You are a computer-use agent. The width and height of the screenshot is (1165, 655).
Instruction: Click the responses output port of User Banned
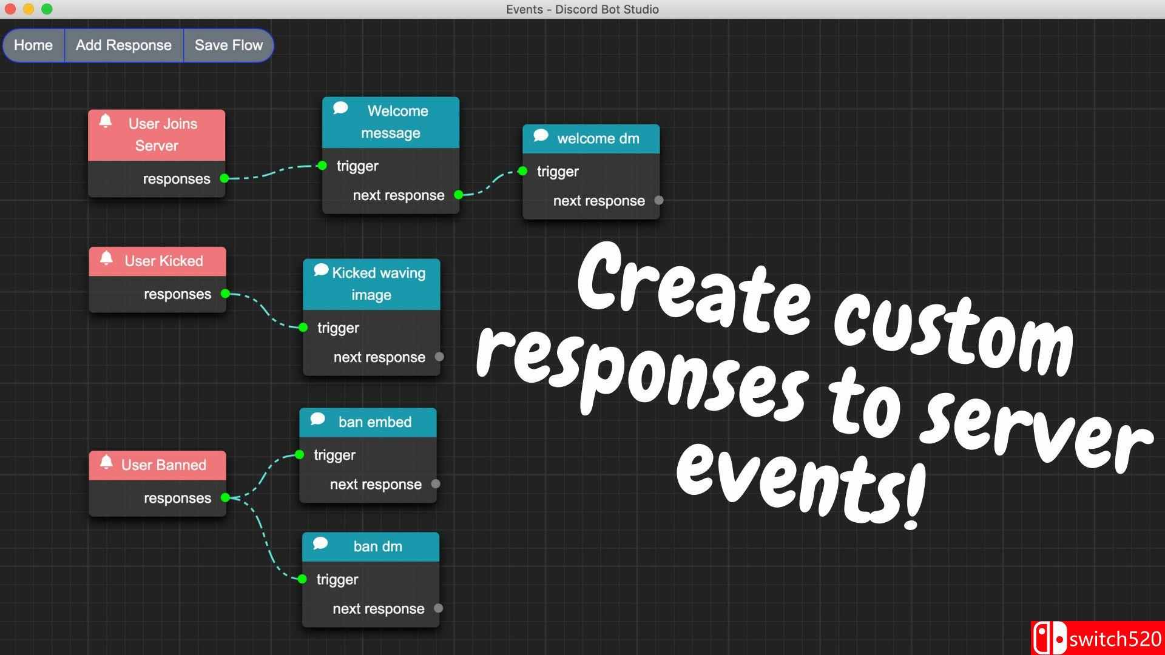point(226,497)
